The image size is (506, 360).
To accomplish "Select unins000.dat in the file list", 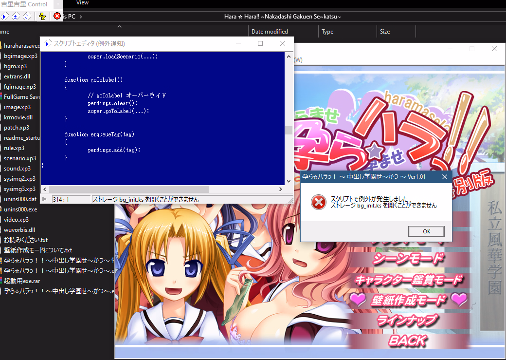I will [20, 199].
